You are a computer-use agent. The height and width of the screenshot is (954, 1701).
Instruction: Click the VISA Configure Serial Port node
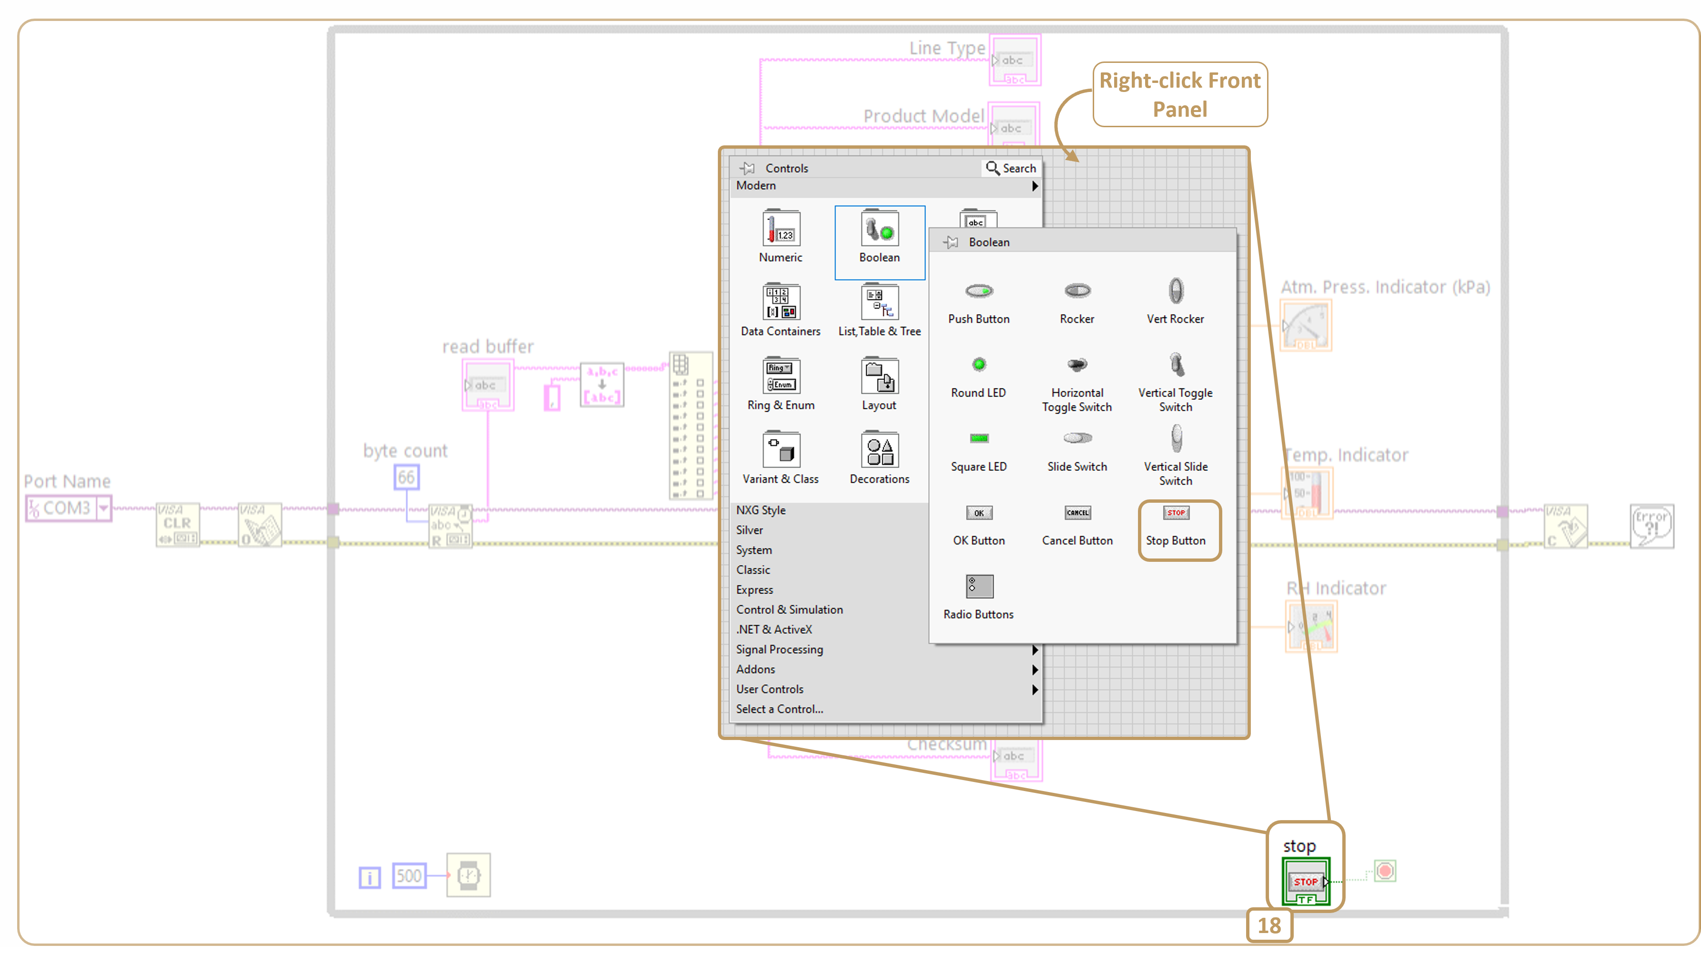[x=260, y=525]
